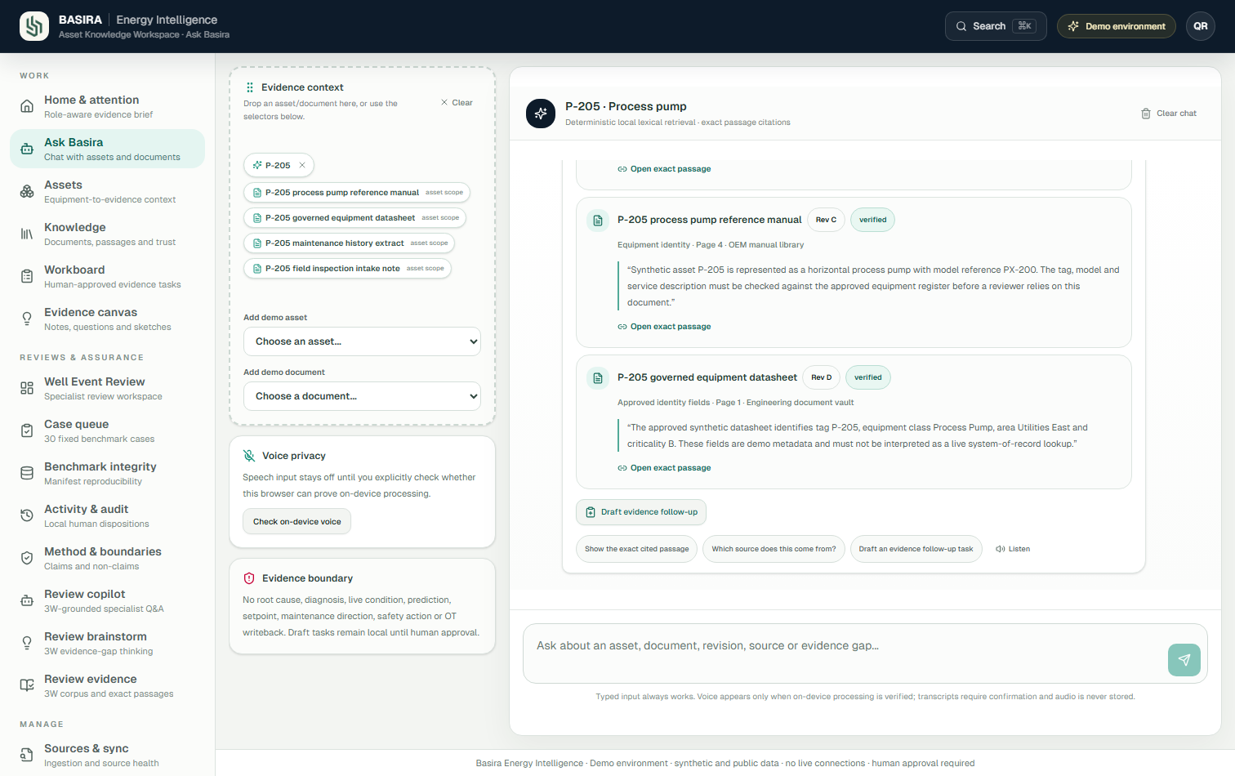Click document icon on reference manual card
The image size is (1235, 776).
click(x=598, y=221)
